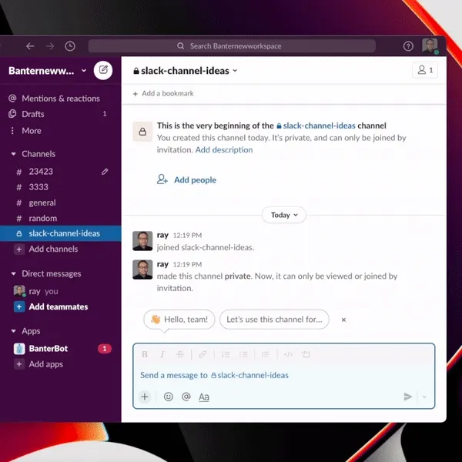Click Add a bookmark
The width and height of the screenshot is (462, 462).
(163, 94)
